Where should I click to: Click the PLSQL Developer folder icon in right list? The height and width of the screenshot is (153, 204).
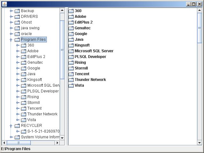(71, 57)
